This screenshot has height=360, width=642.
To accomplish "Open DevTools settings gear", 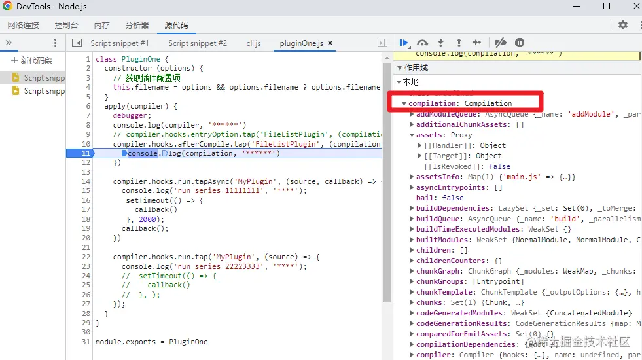I will click(623, 25).
